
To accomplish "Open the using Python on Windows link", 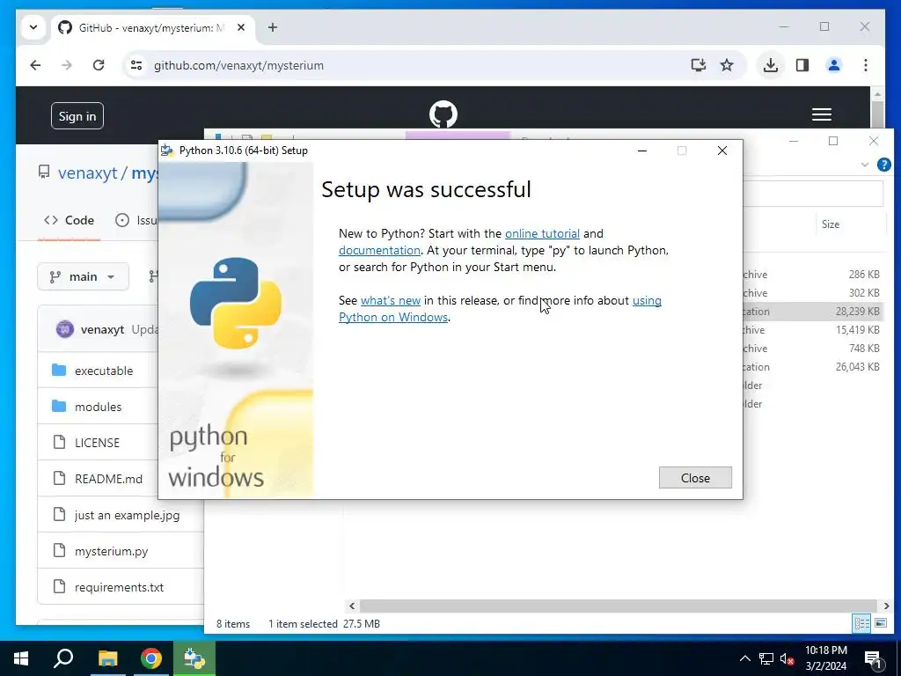I will click(x=500, y=309).
